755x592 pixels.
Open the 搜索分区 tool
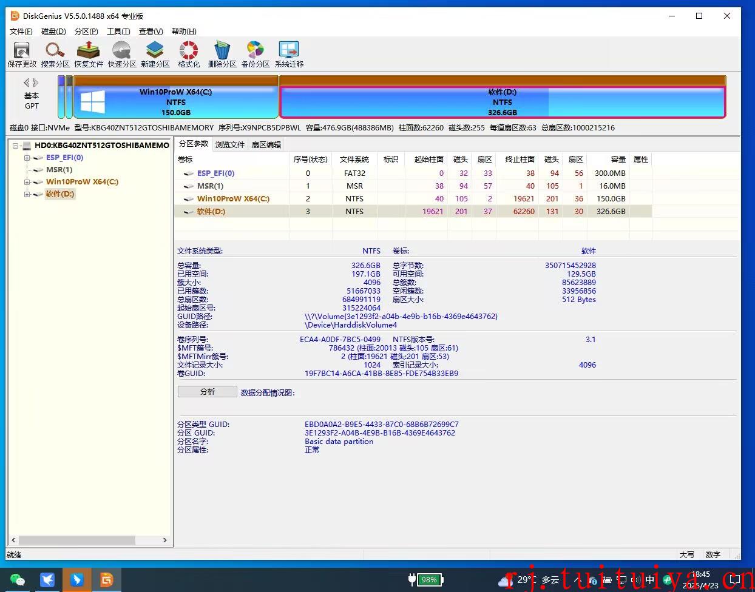coord(55,54)
